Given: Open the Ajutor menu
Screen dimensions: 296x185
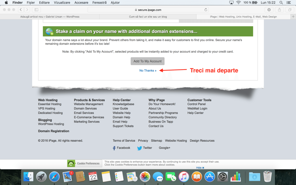Looking at the screenshot, I should (x=115, y=2).
